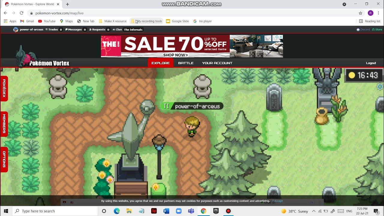Open the Discord link

363,29
